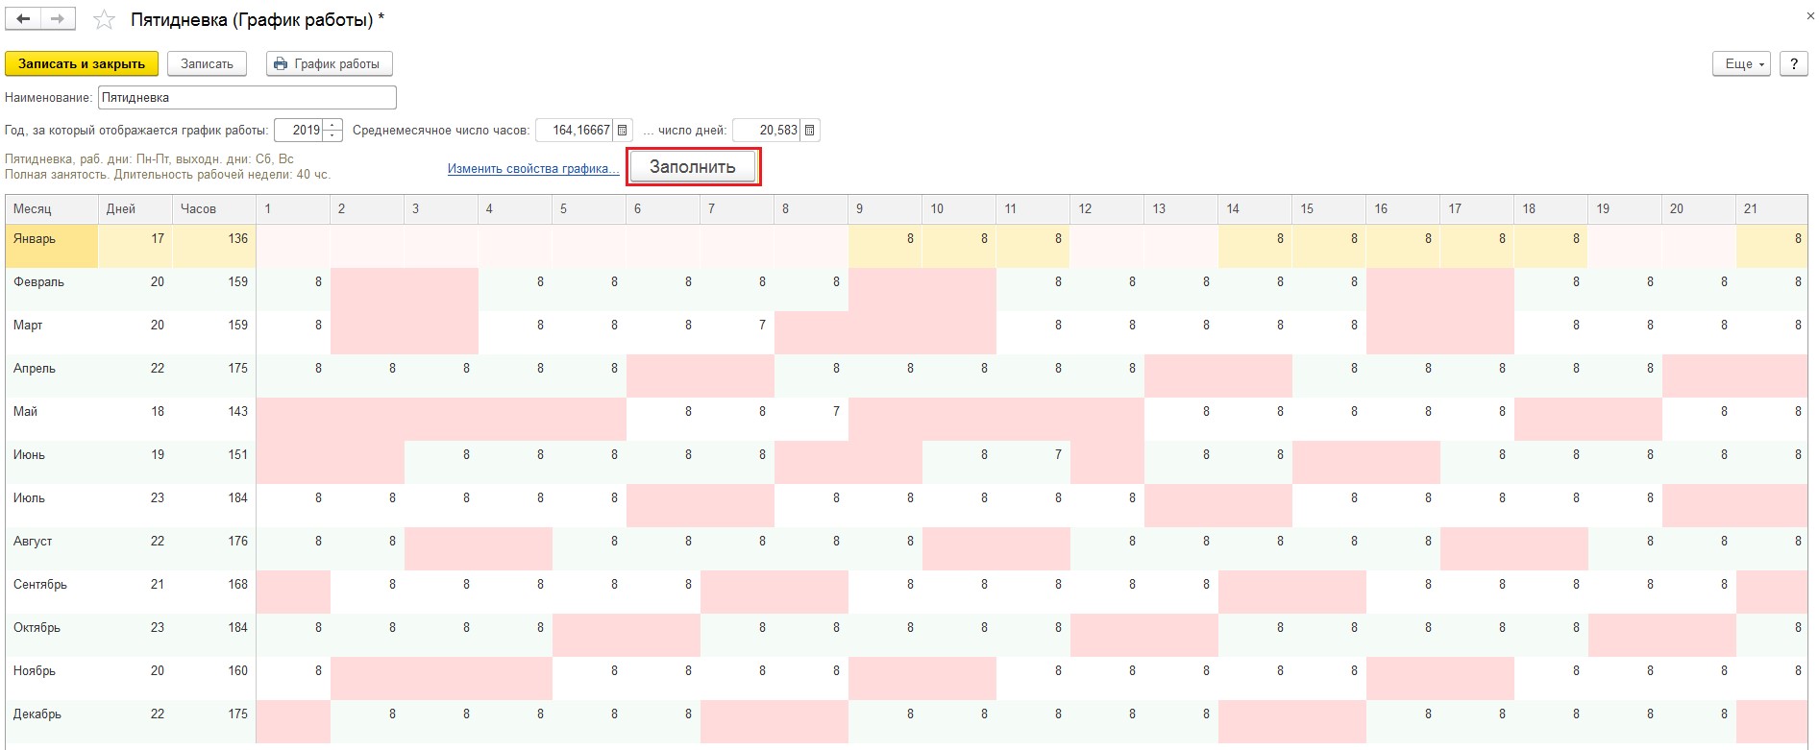The width and height of the screenshot is (1819, 750).
Task: Open 'Изменить свойства графика...' link
Action: pyautogui.click(x=533, y=169)
